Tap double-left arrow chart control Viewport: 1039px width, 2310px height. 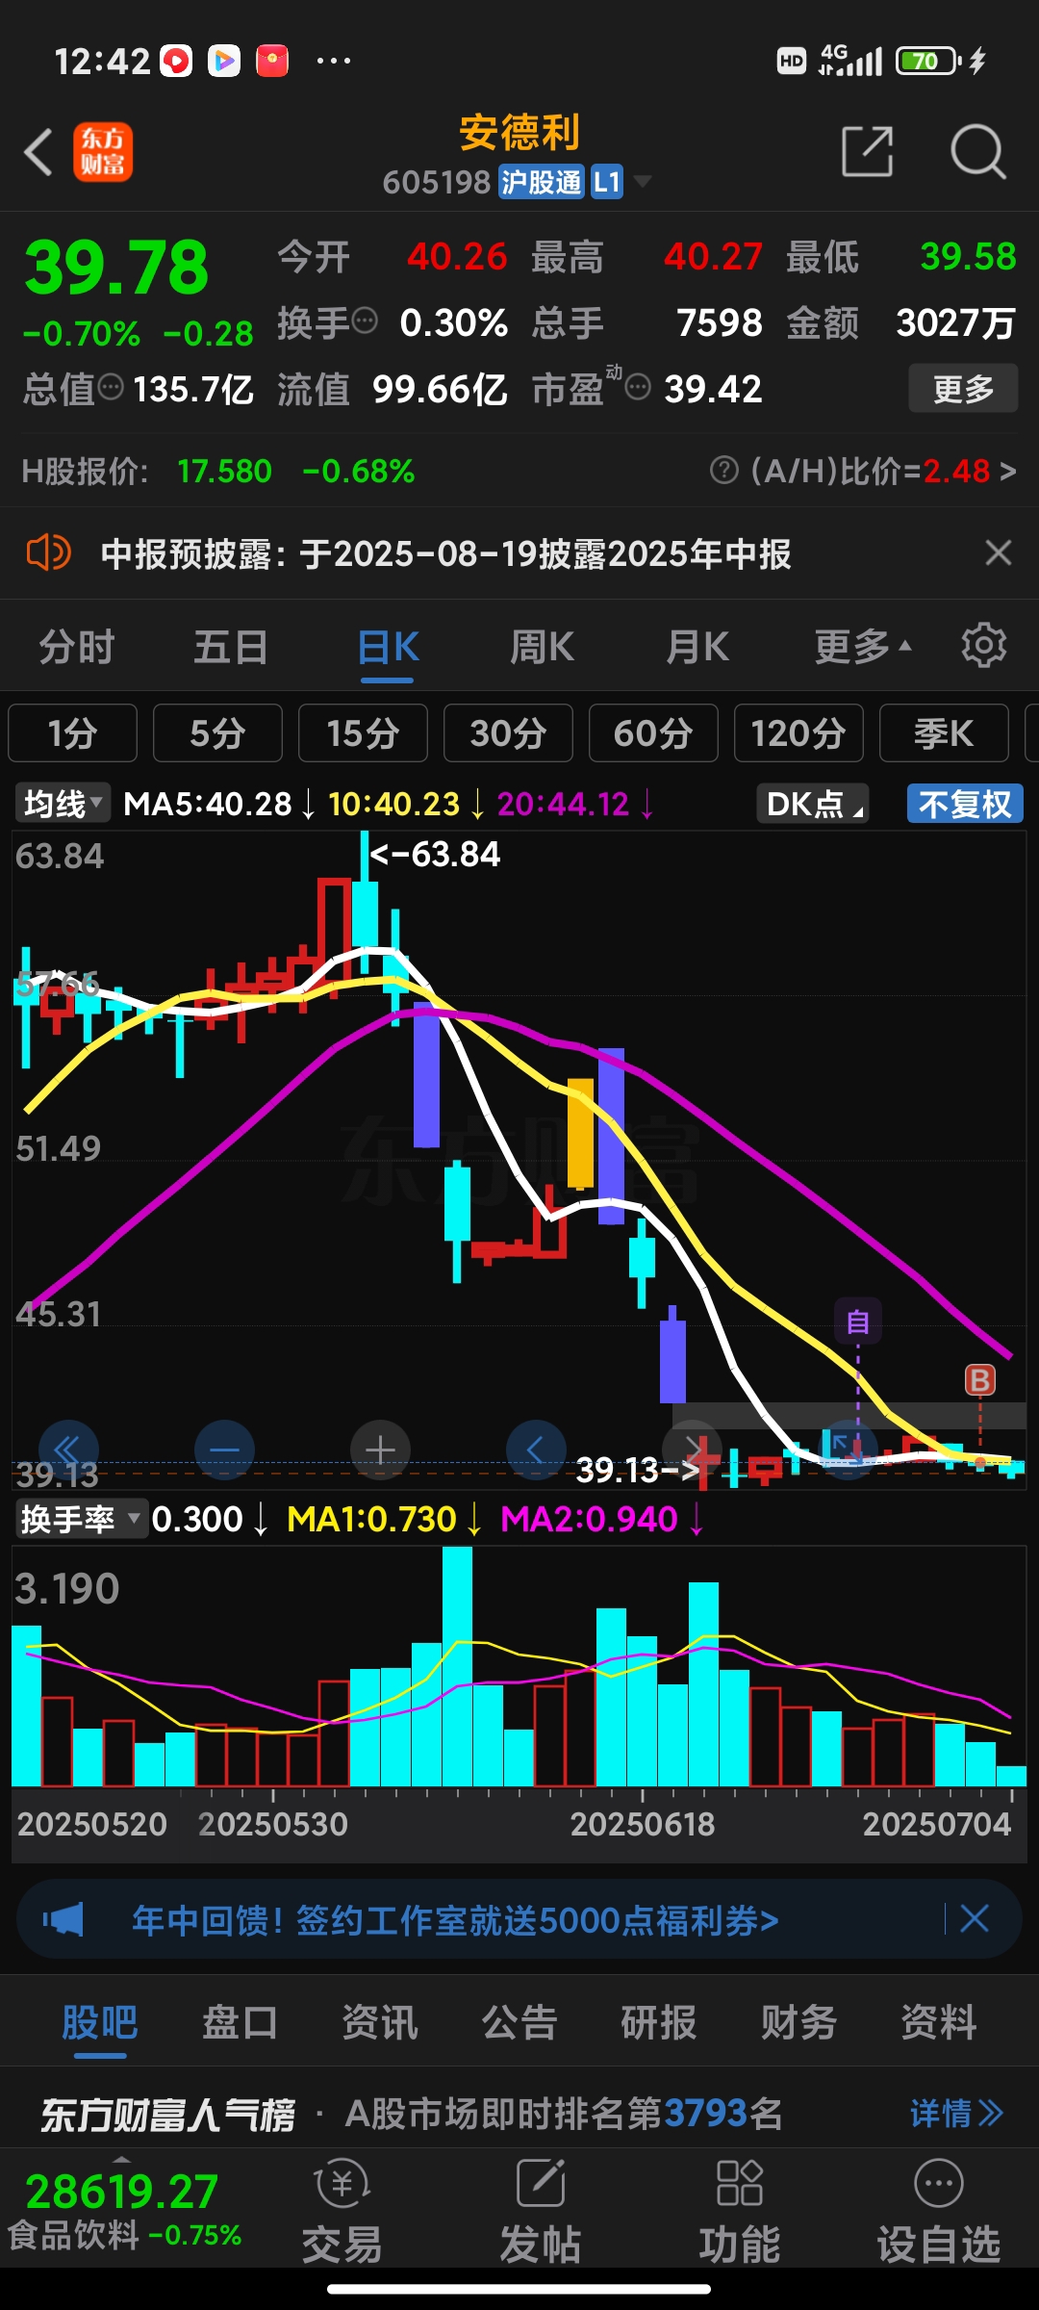tap(68, 1450)
